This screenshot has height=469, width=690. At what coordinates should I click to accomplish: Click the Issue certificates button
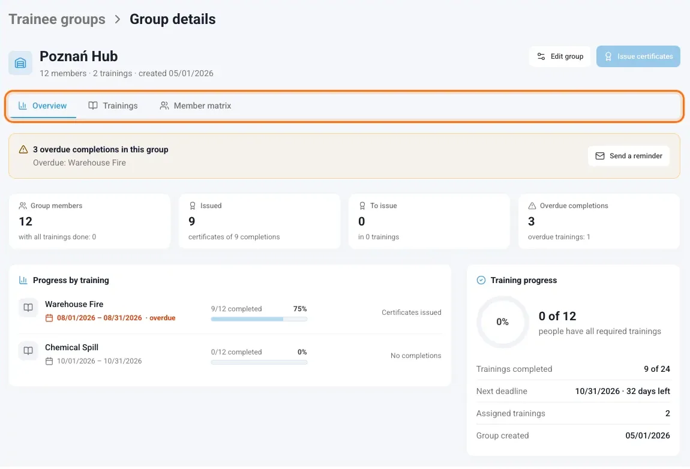638,56
